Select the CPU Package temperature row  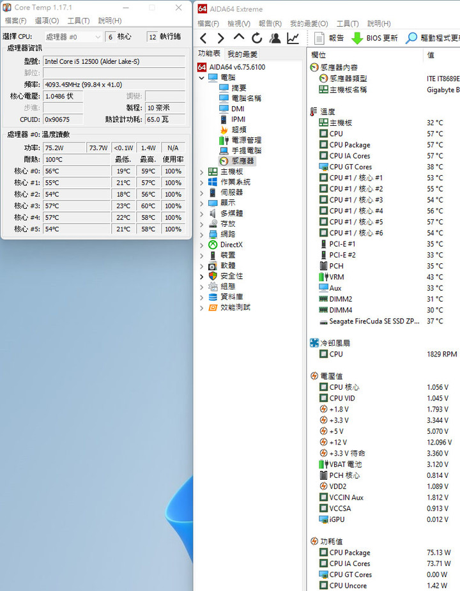pyautogui.click(x=384, y=145)
